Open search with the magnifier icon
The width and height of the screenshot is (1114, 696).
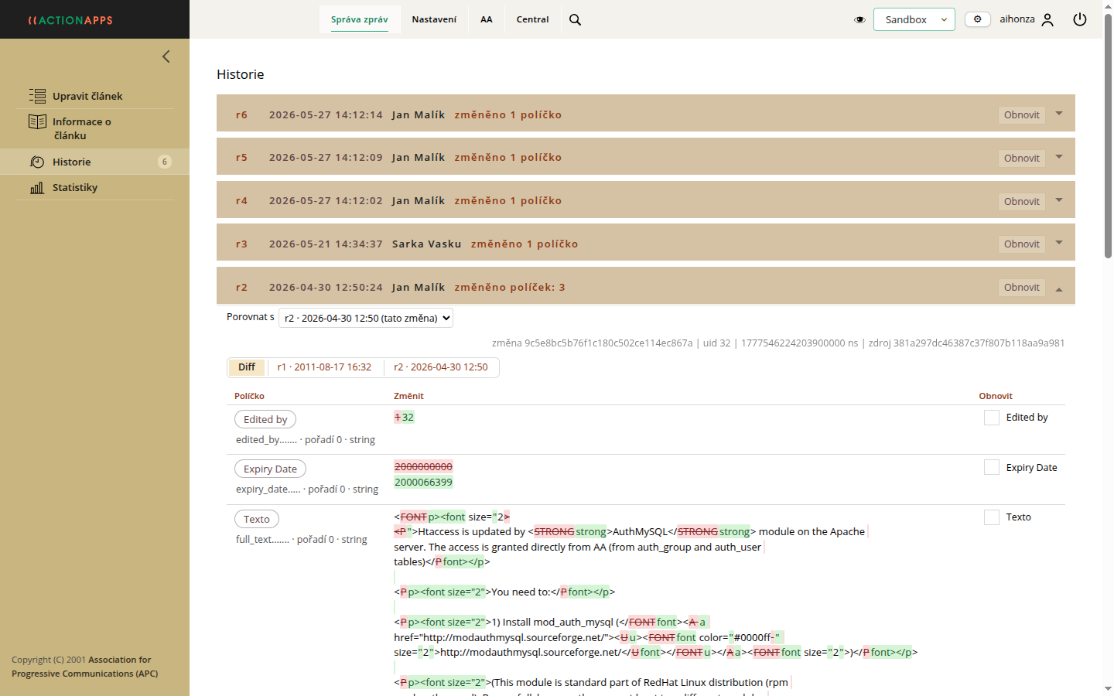coord(575,19)
